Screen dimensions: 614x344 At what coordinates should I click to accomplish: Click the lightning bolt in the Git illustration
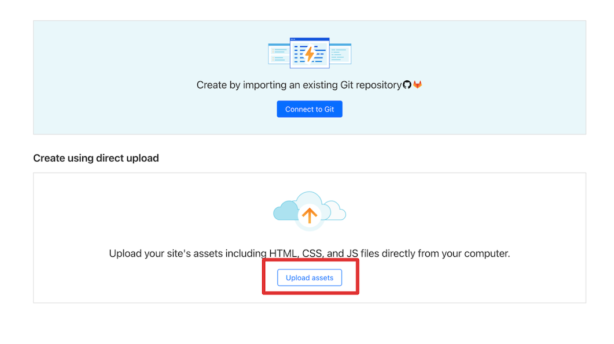tap(310, 54)
